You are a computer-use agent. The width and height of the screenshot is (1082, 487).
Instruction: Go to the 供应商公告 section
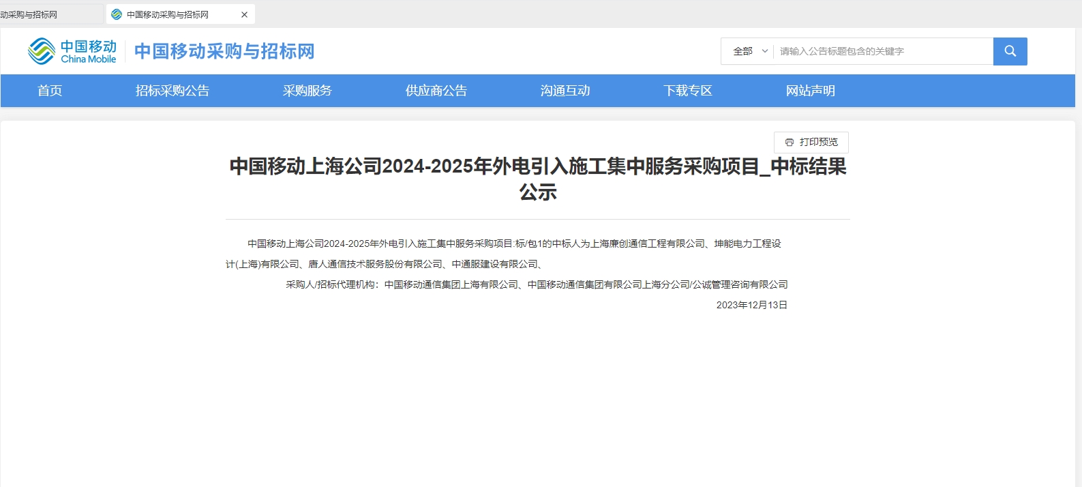pos(436,91)
